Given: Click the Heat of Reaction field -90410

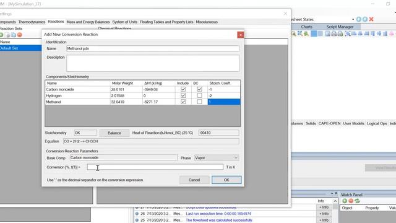Looking at the screenshot, I should (x=218, y=133).
